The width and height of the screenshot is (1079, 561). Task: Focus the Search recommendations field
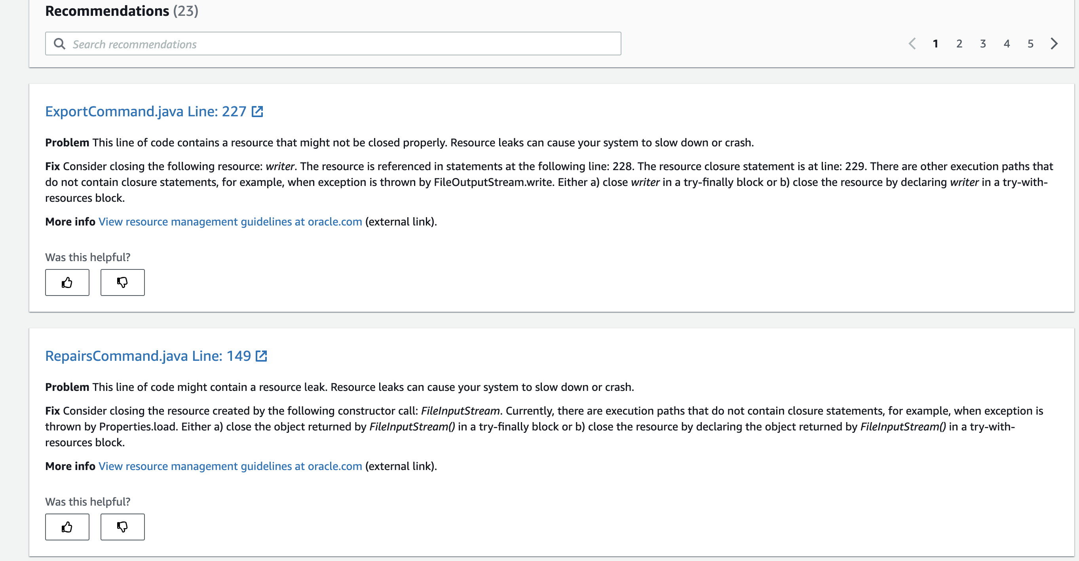333,44
